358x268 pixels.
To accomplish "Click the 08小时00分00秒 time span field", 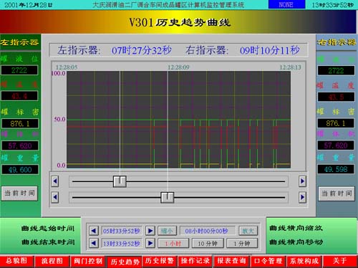I will (x=207, y=231).
